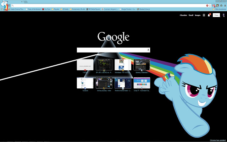Open the Blended Schools bookmark

tap(143, 9)
